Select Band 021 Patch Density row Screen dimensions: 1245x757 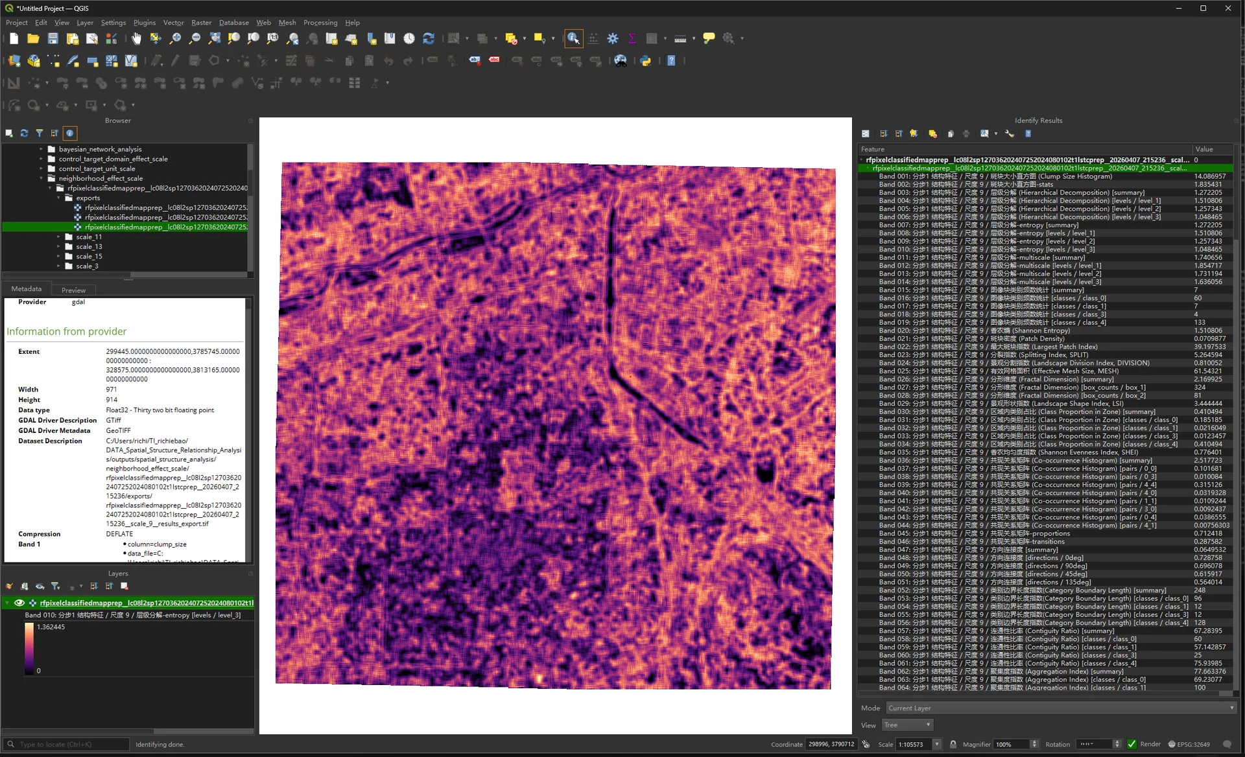[x=1045, y=339]
